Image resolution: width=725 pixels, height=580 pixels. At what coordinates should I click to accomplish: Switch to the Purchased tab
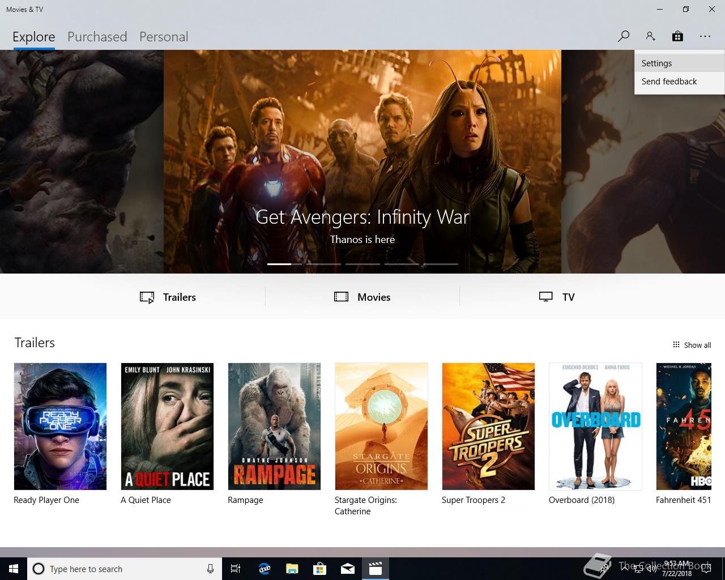point(97,37)
